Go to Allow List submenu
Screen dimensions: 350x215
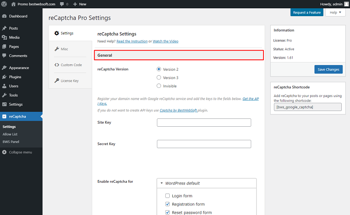point(10,134)
